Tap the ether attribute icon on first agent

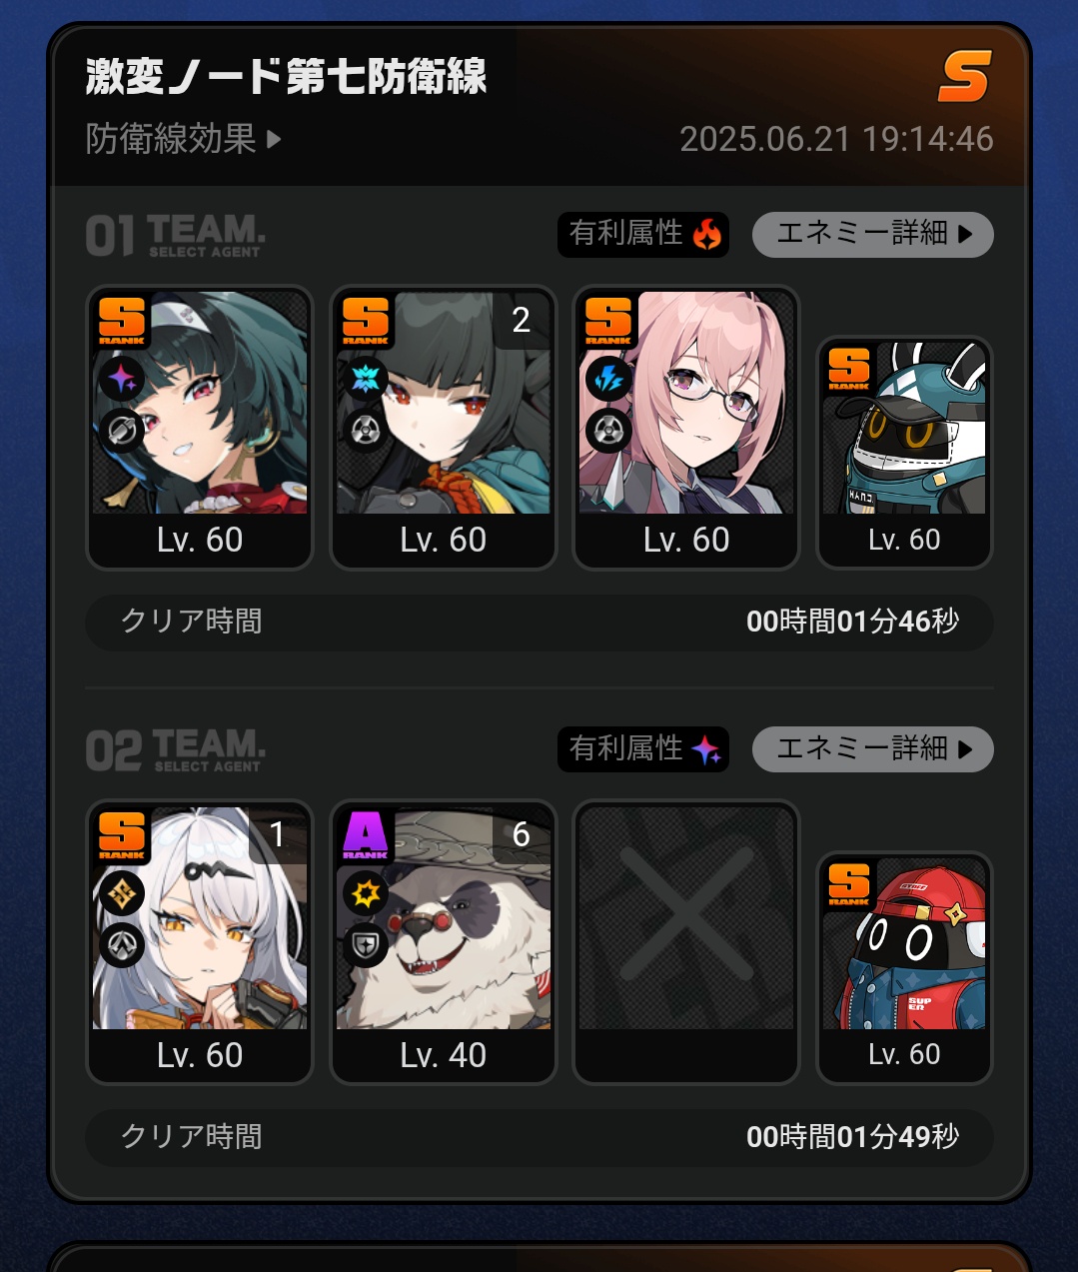point(122,379)
